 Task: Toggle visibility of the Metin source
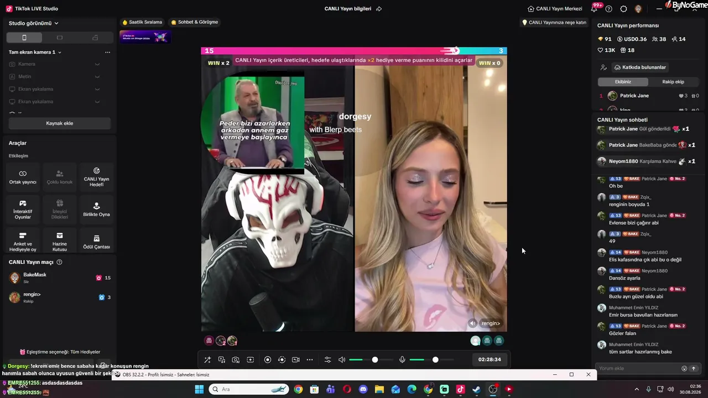(x=97, y=77)
